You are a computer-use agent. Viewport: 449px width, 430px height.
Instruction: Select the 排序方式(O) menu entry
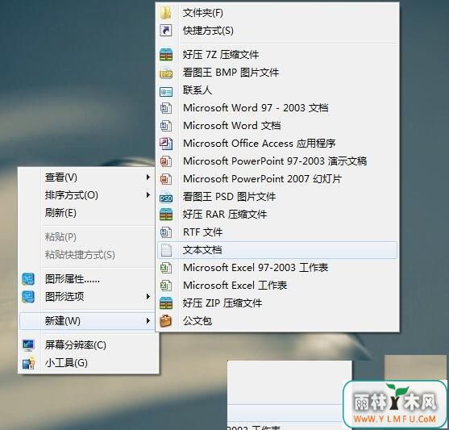[x=72, y=195]
